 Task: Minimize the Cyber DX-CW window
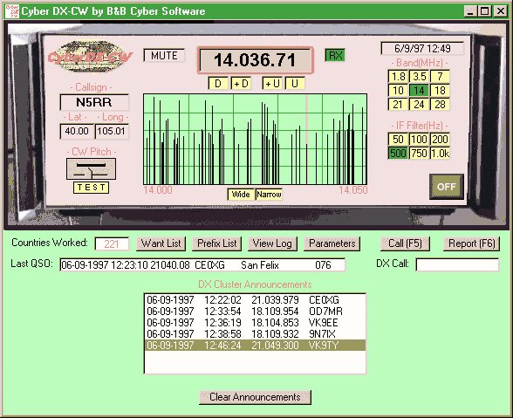click(470, 11)
